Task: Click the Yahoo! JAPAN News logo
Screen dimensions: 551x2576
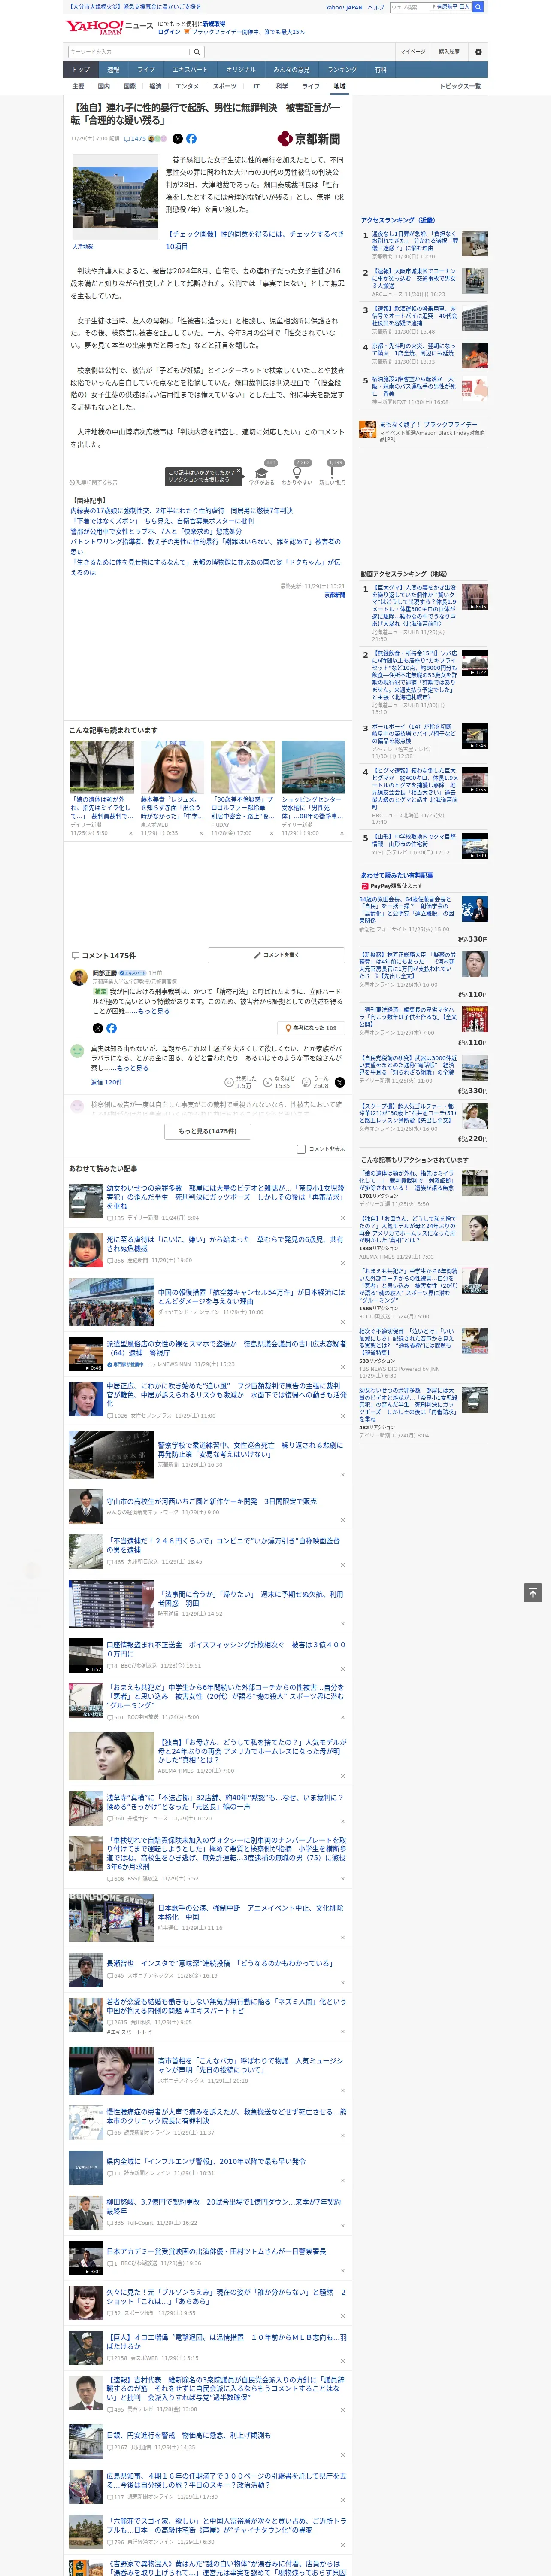Action: [x=108, y=27]
